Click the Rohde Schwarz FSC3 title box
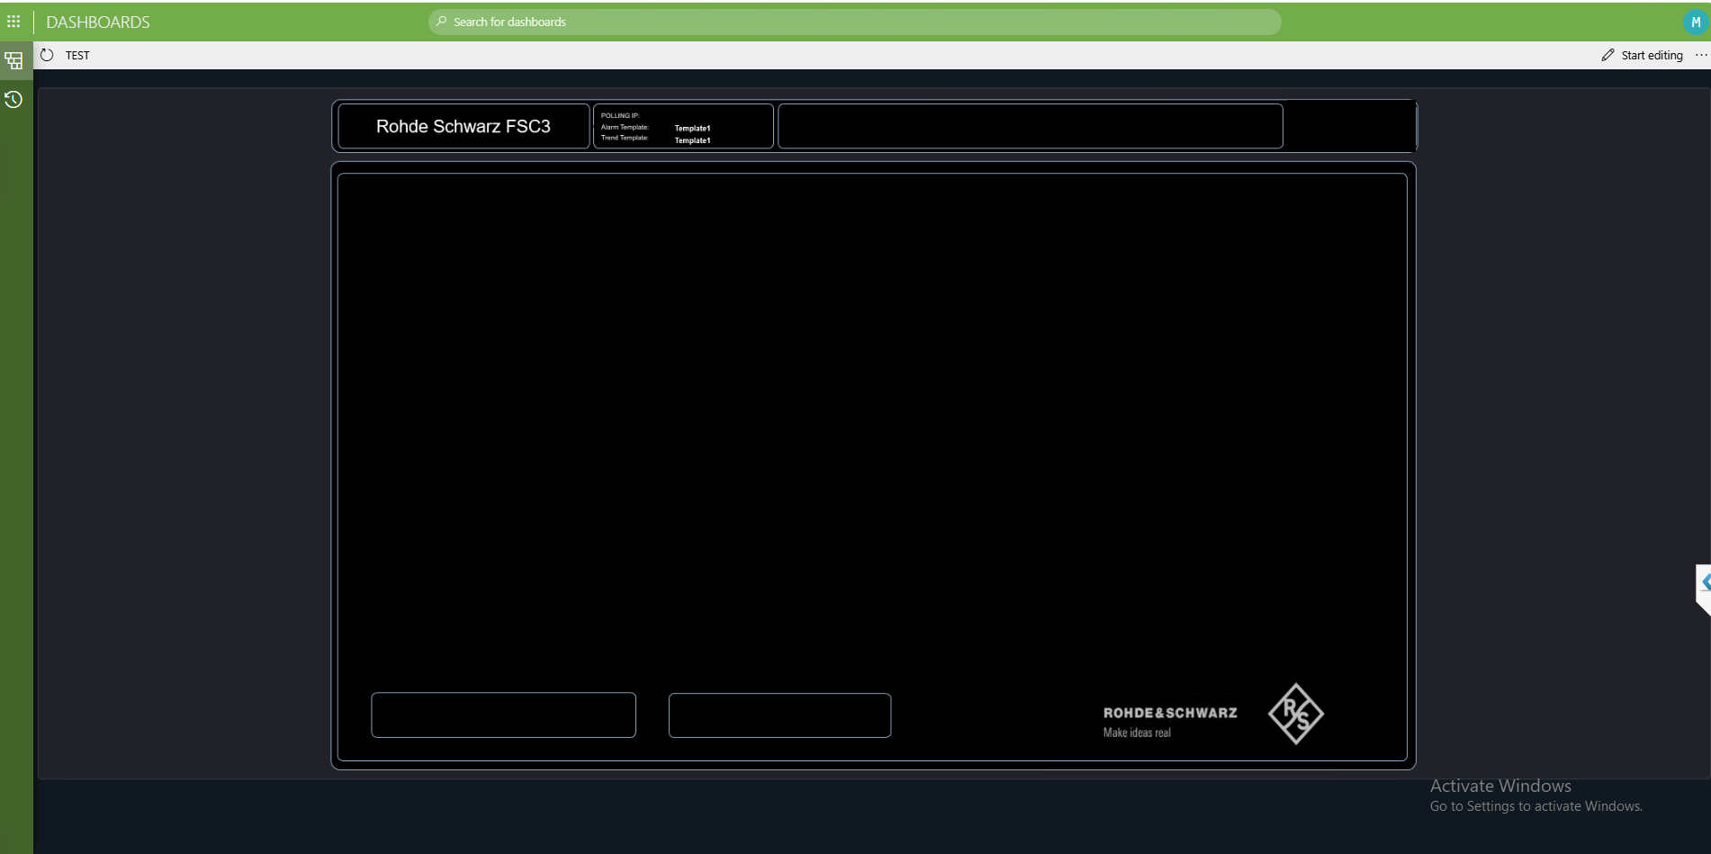This screenshot has width=1711, height=854. pos(464,126)
